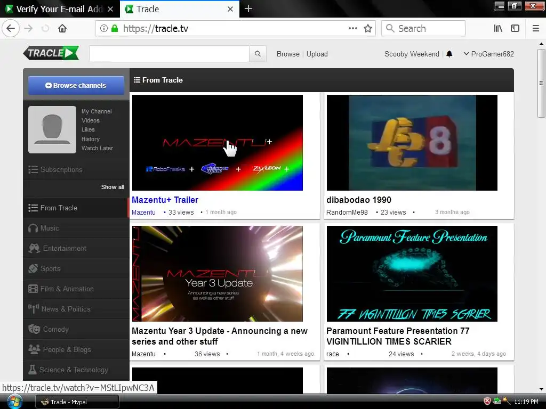This screenshot has width=546, height=409.
Task: Select the Music category
Action: point(76,228)
